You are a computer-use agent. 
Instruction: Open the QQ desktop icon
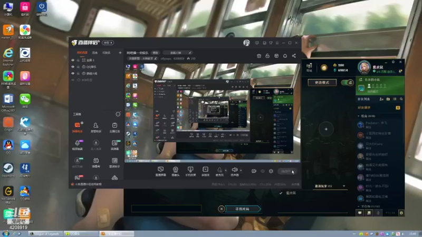(x=8, y=147)
